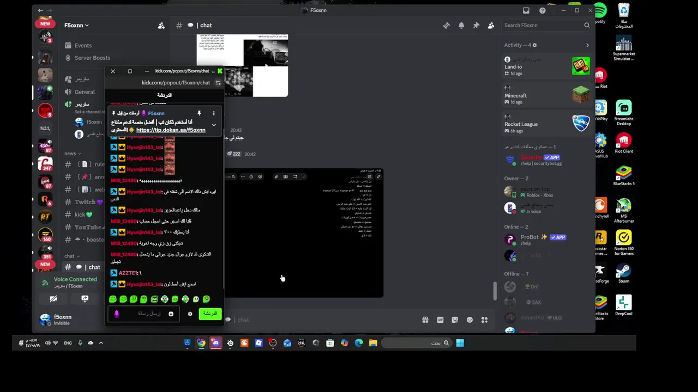Screen dimensions: 698x392
Task: Open tip.dokan.sa/f5oxnn link in Kick chat
Action: [x=171, y=130]
